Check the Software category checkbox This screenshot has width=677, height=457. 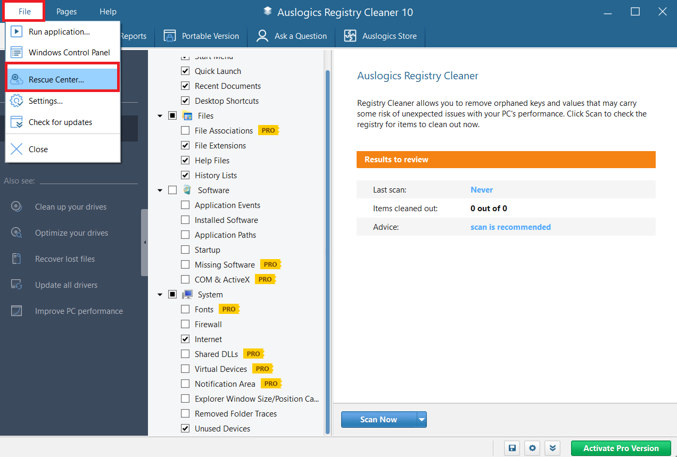[x=172, y=190]
